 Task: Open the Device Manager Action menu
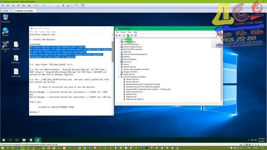[x=123, y=32]
